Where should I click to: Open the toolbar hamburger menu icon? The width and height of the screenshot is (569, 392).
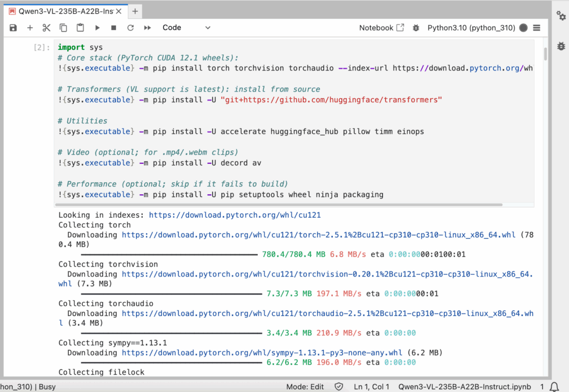point(537,28)
